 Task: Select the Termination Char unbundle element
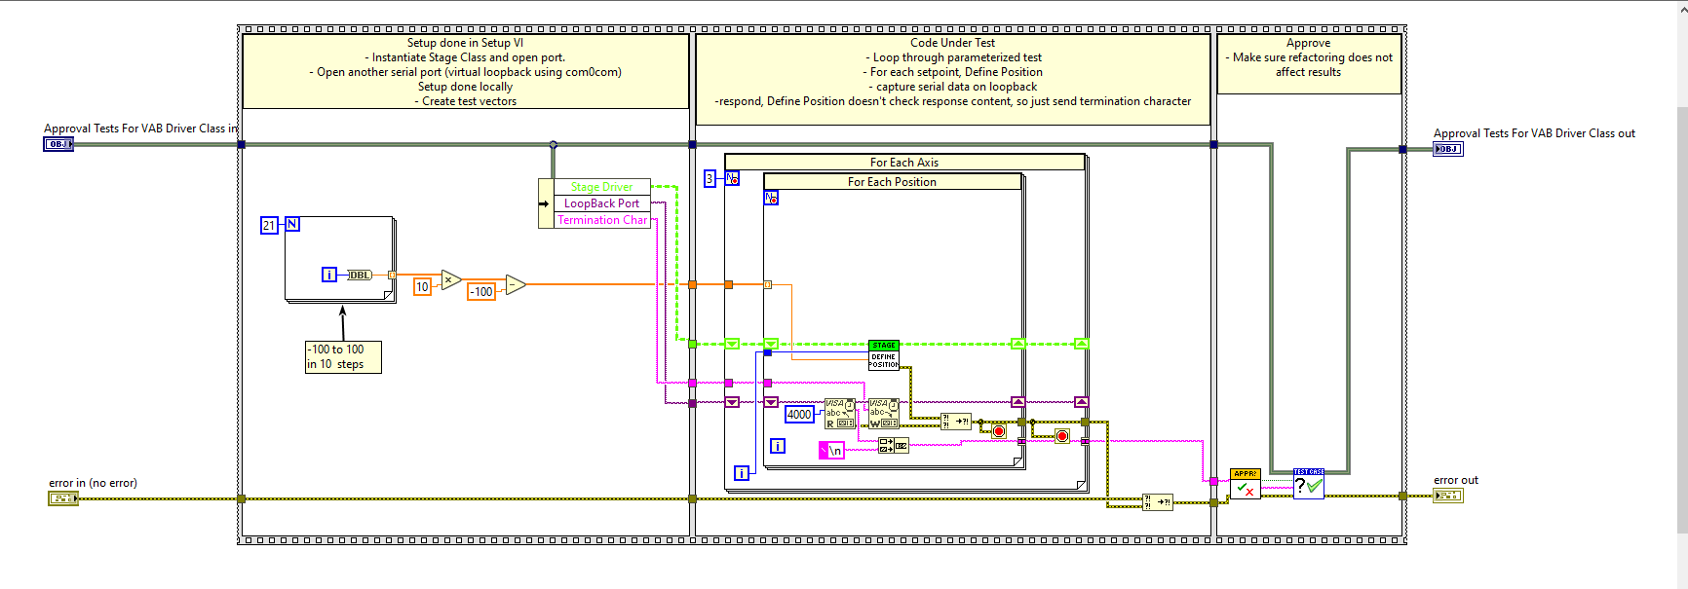click(601, 220)
